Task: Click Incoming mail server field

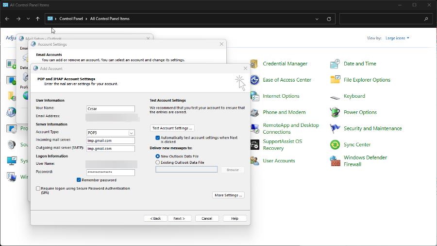Action: [x=111, y=141]
